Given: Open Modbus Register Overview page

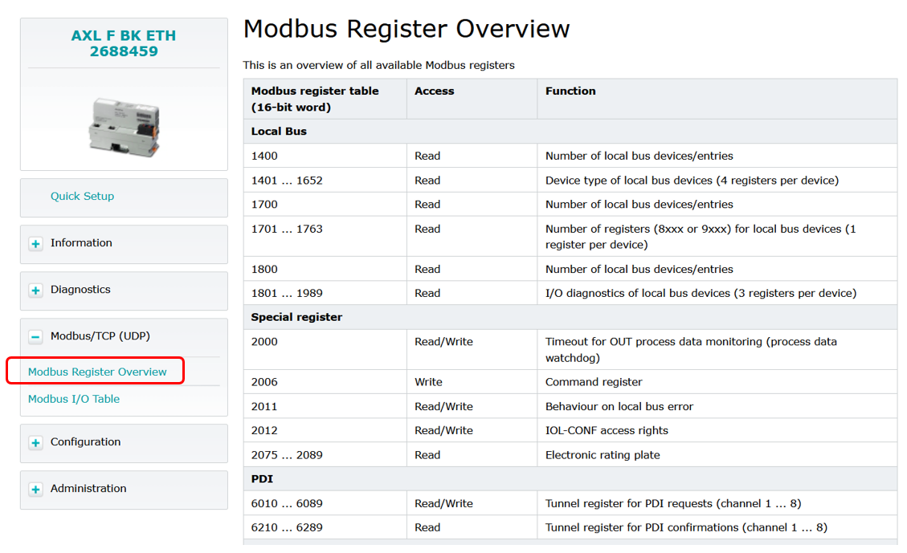Looking at the screenshot, I should pos(97,372).
